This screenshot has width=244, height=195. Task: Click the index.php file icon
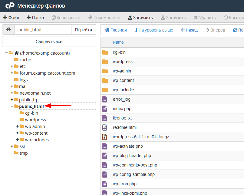(105, 109)
